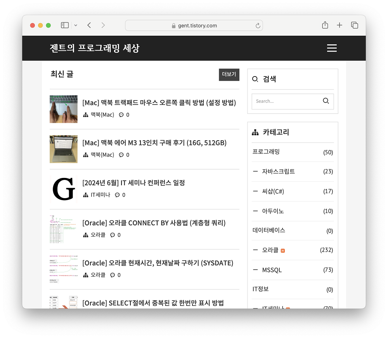Click category sitemap icon on IT 세미나 post

86,195
